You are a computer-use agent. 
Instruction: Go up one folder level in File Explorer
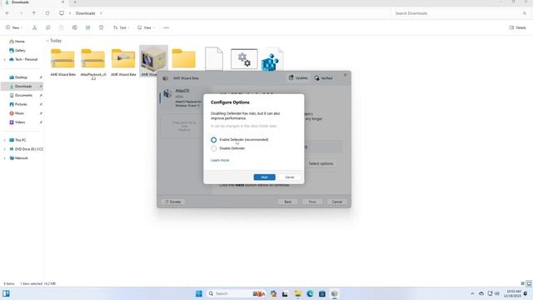tap(34, 13)
